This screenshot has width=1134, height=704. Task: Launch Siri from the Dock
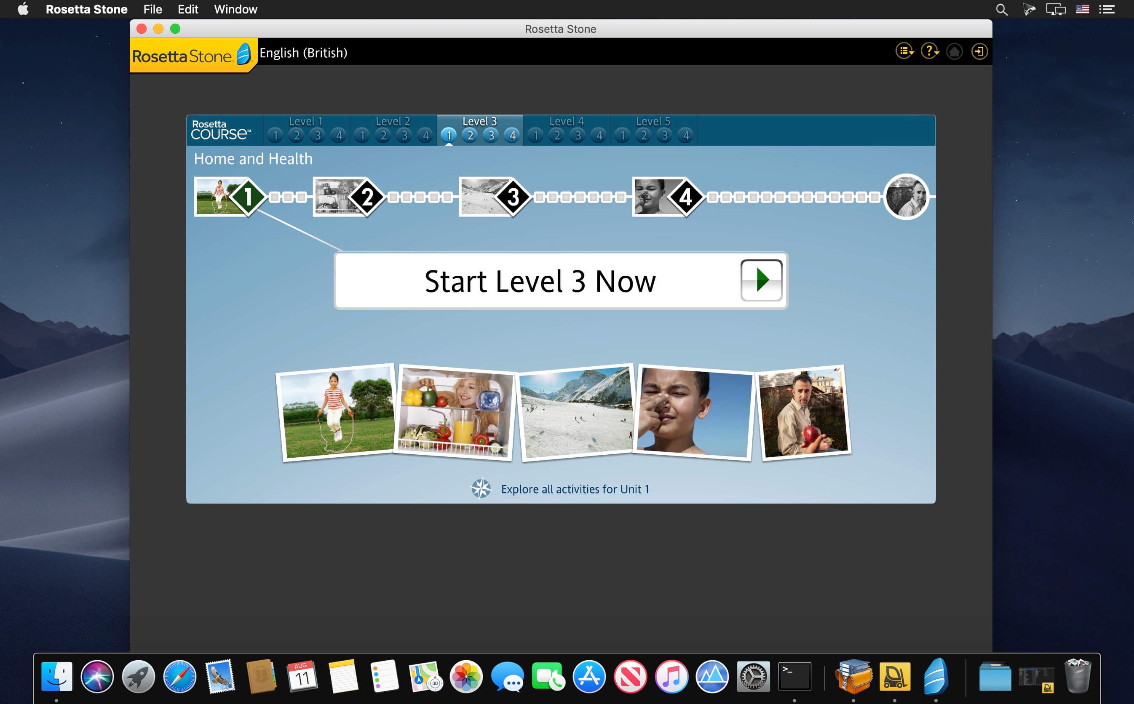pos(97,676)
